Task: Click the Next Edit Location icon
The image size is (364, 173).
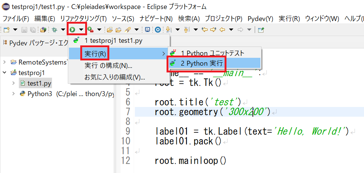Action: click(x=213, y=30)
